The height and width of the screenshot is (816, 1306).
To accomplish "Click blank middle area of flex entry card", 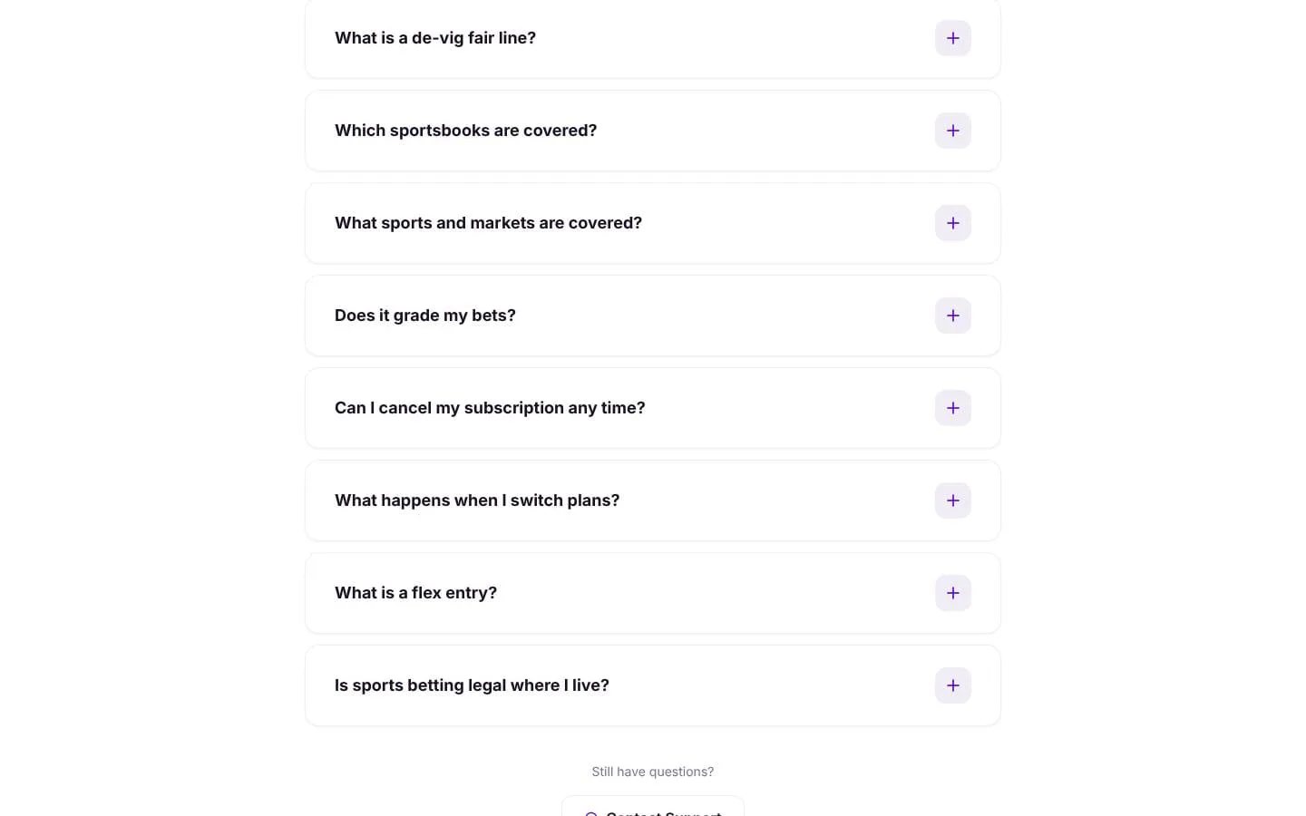I will [x=716, y=593].
